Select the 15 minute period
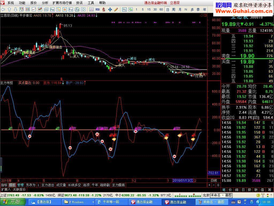Viewport: 274px width, 206px height. point(149,9)
